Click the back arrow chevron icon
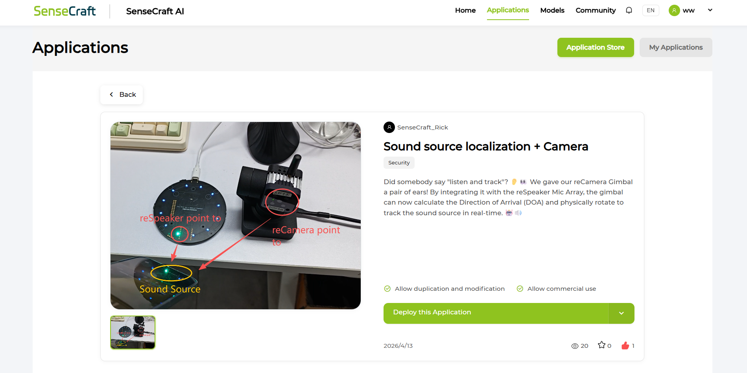 [x=111, y=94]
